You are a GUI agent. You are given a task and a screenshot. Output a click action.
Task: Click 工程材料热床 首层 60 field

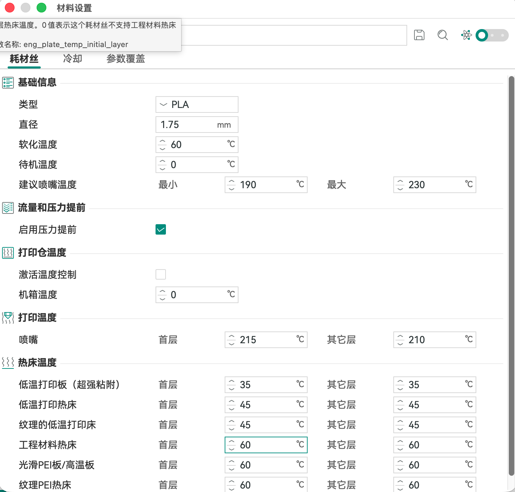pyautogui.click(x=266, y=445)
